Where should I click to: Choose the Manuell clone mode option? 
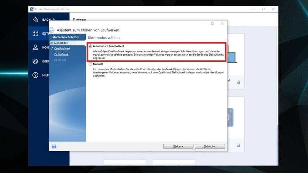click(90, 64)
